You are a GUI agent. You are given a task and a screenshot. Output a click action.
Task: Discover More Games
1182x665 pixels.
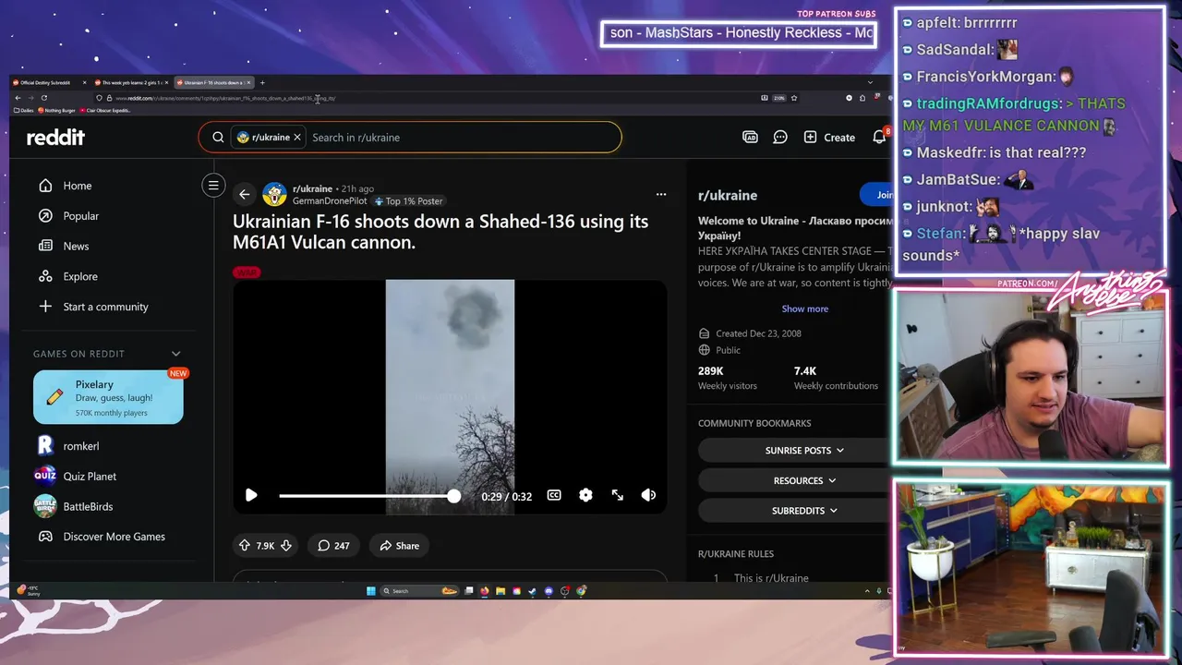[x=100, y=537]
